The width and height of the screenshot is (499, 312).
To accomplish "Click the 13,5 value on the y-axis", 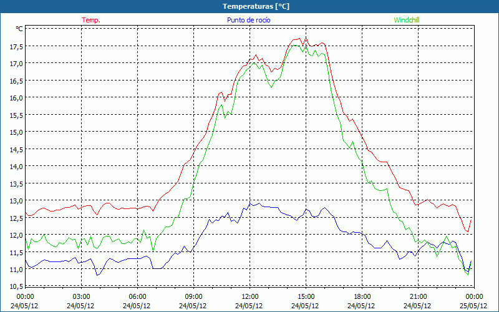I will click(x=16, y=183).
